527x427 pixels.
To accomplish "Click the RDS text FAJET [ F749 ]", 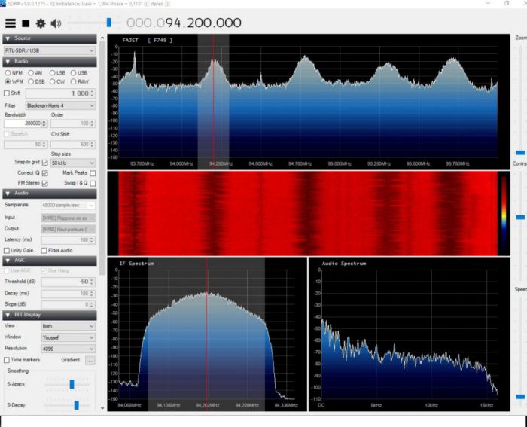I will 148,41.
